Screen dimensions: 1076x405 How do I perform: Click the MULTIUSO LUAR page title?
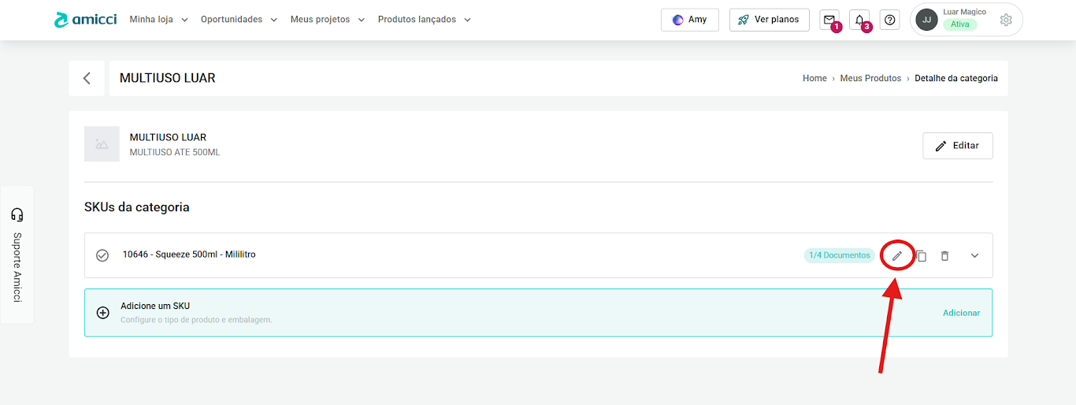click(x=167, y=78)
